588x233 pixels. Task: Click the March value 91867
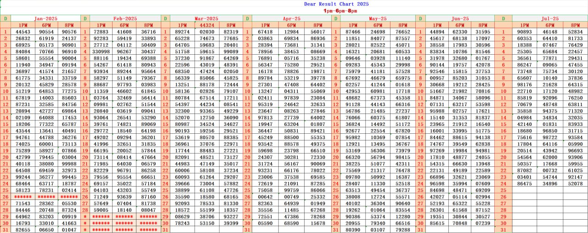(x=207, y=58)
